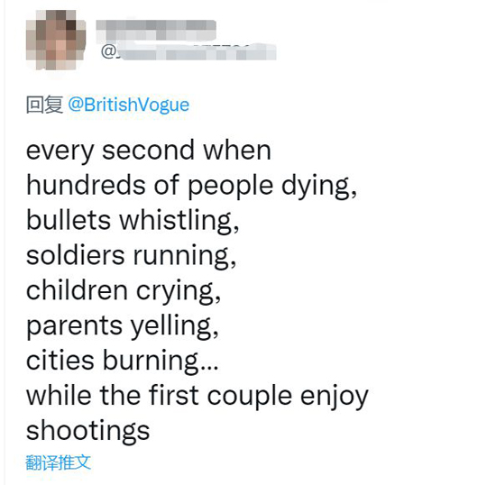This screenshot has height=485, width=496.
Task: Click the 回复 reply label
Action: coord(44,105)
